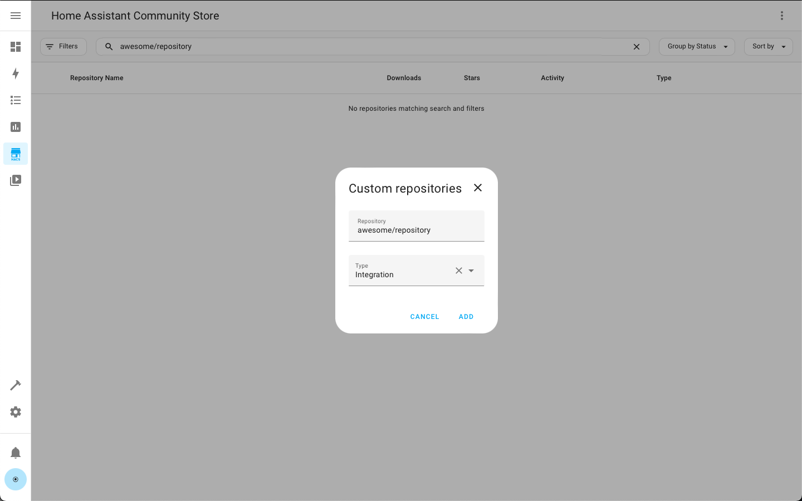
Task: Click the magnifier icon in the search bar
Action: (109, 47)
